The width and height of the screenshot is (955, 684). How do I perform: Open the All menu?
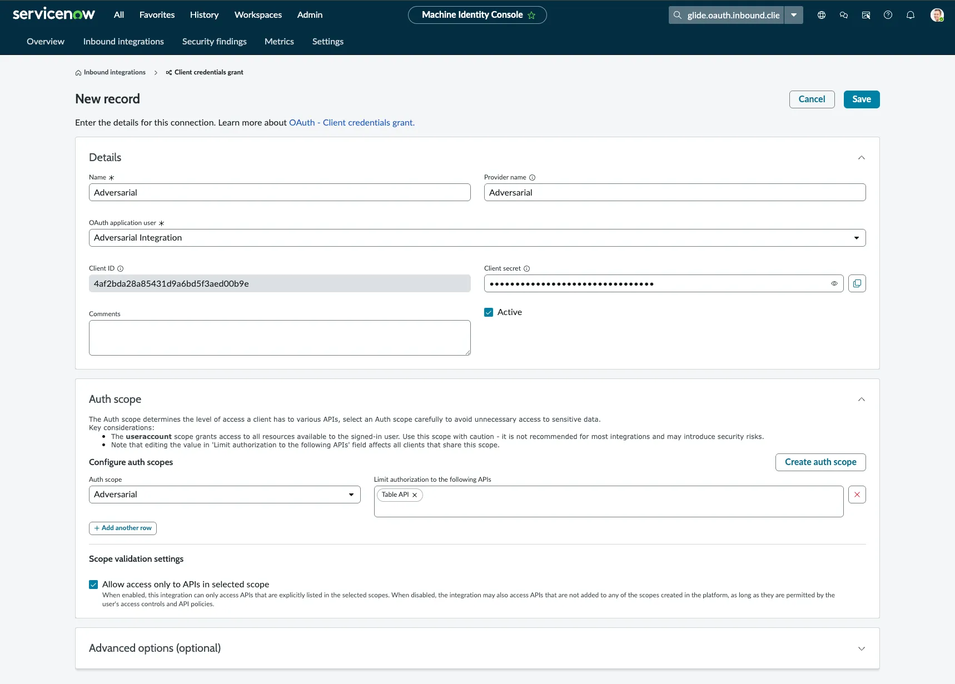(x=119, y=15)
